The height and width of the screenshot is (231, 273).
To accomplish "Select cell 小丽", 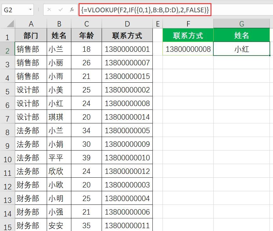I will [x=59, y=62].
